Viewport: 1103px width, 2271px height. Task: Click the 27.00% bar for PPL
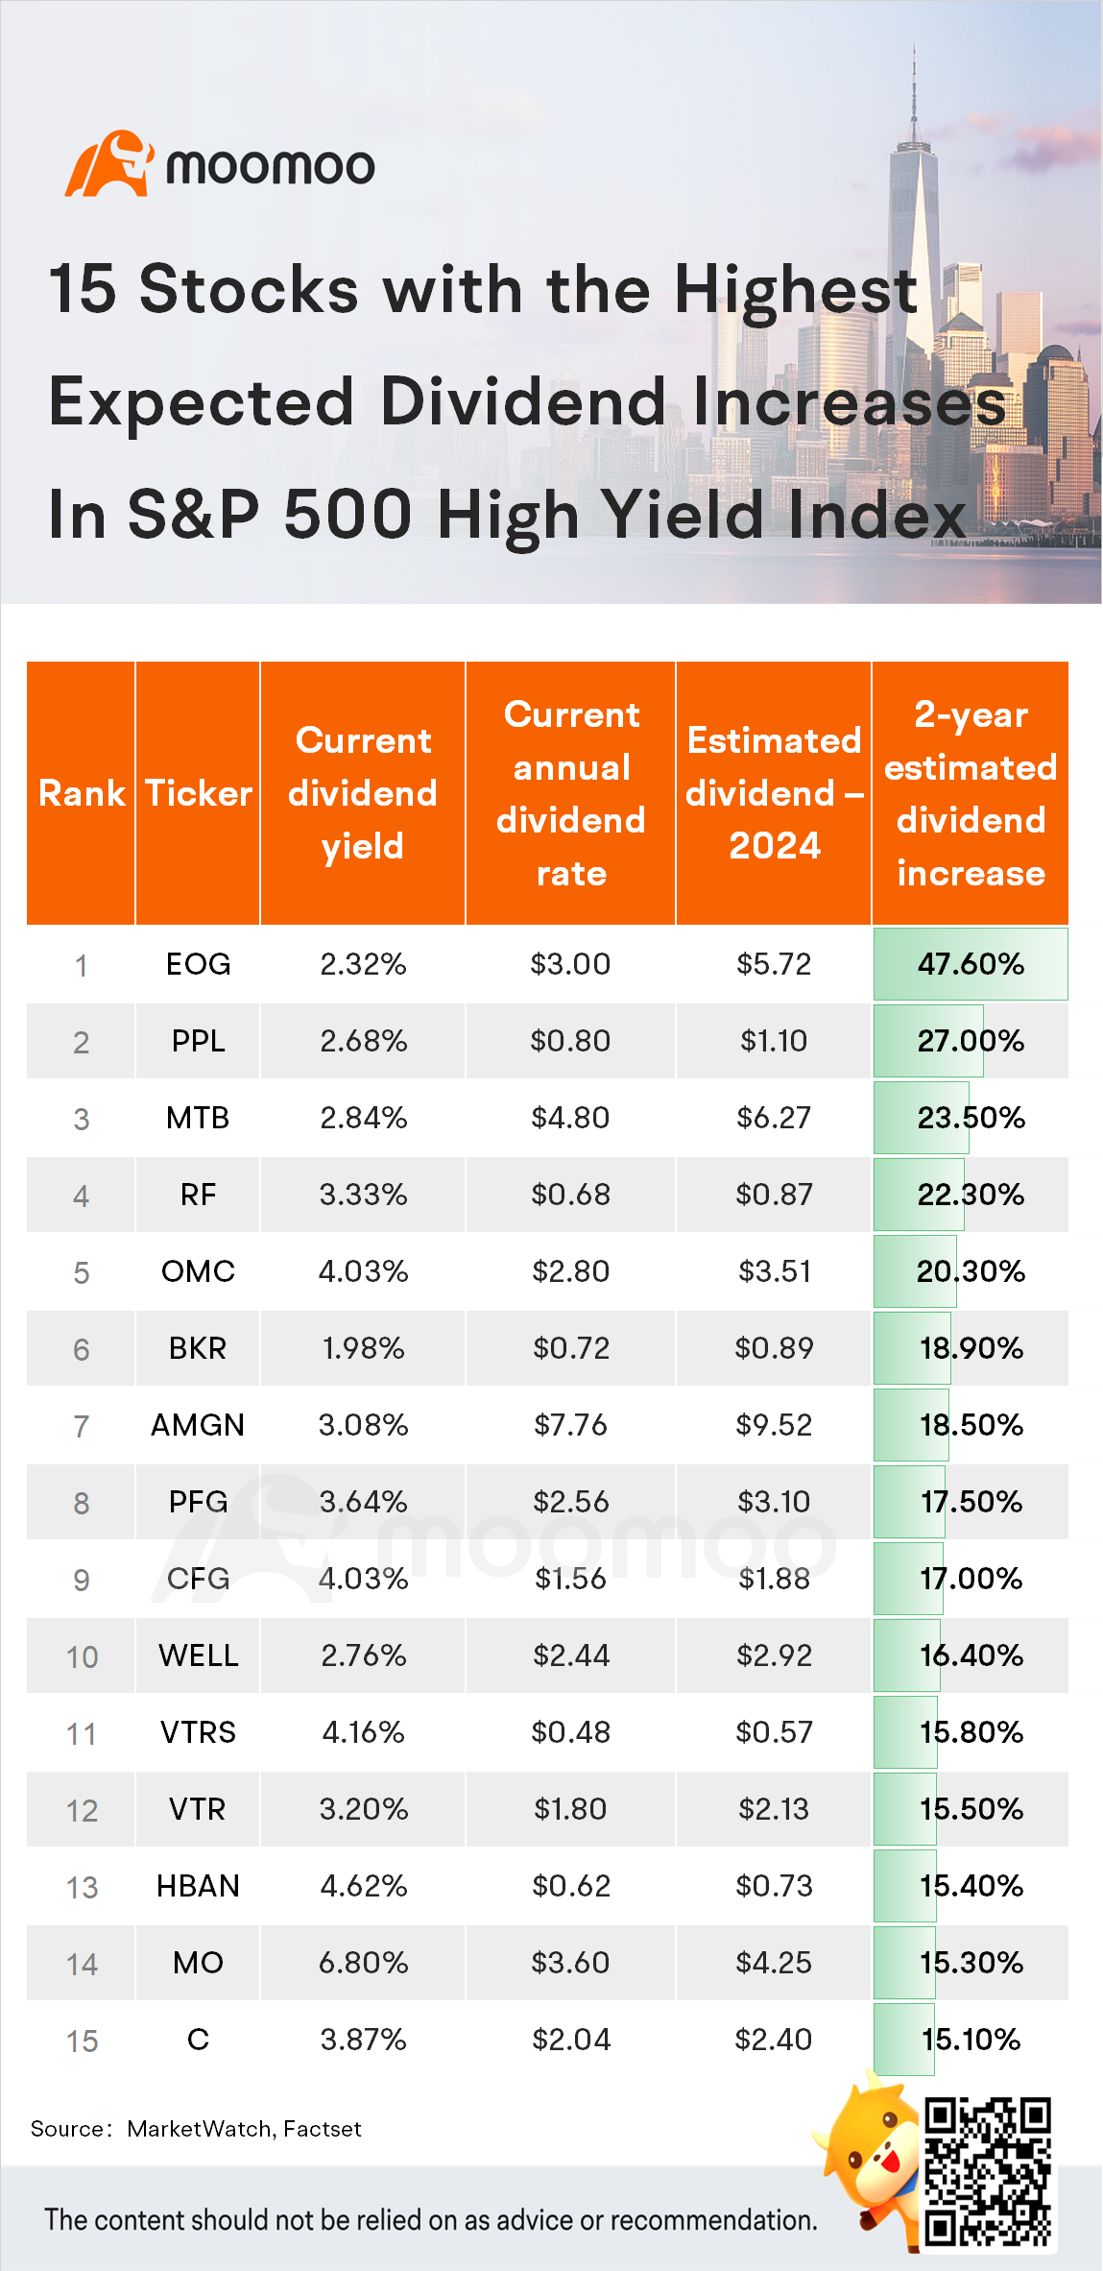[928, 1041]
